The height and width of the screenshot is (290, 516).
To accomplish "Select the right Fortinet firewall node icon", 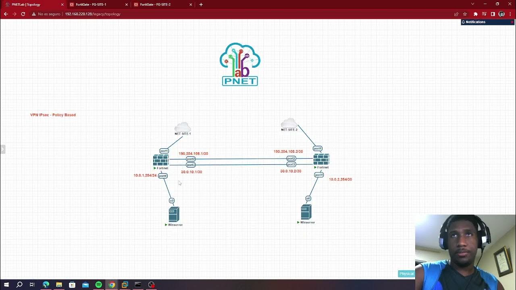I will pyautogui.click(x=321, y=159).
